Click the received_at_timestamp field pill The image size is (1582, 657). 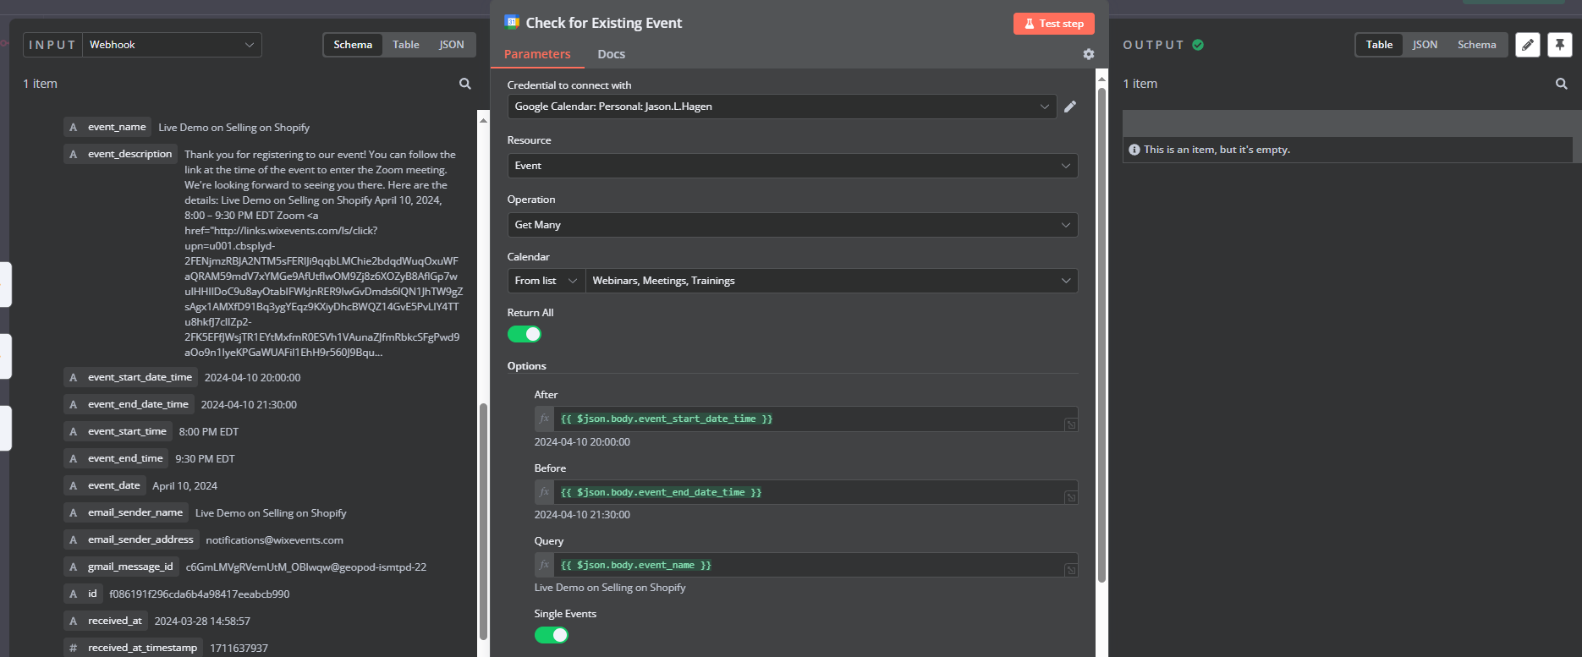click(133, 648)
